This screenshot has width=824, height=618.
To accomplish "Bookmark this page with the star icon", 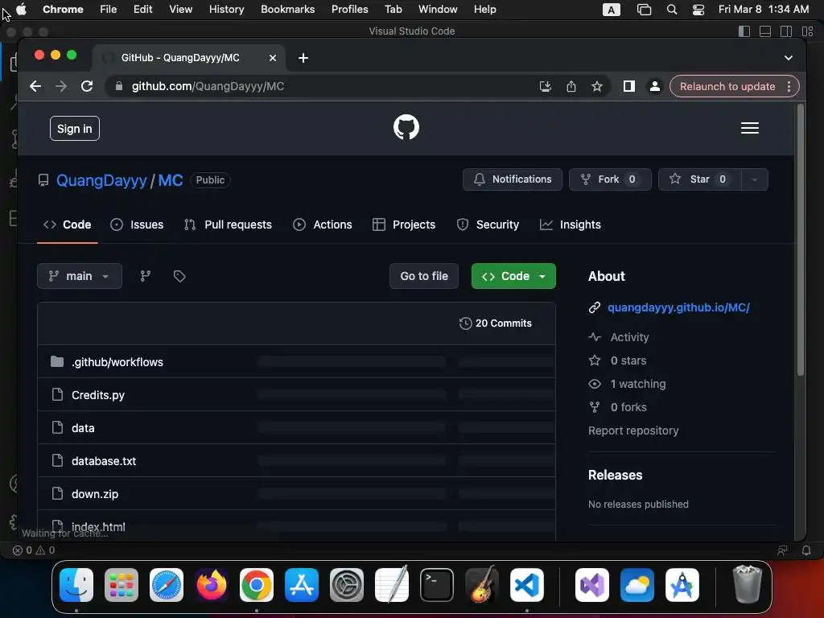I will tap(596, 86).
